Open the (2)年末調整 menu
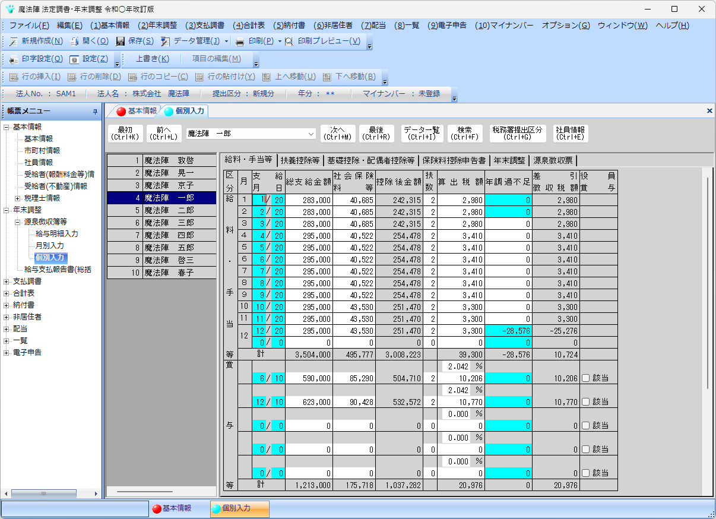This screenshot has height=519, width=716. point(157,26)
